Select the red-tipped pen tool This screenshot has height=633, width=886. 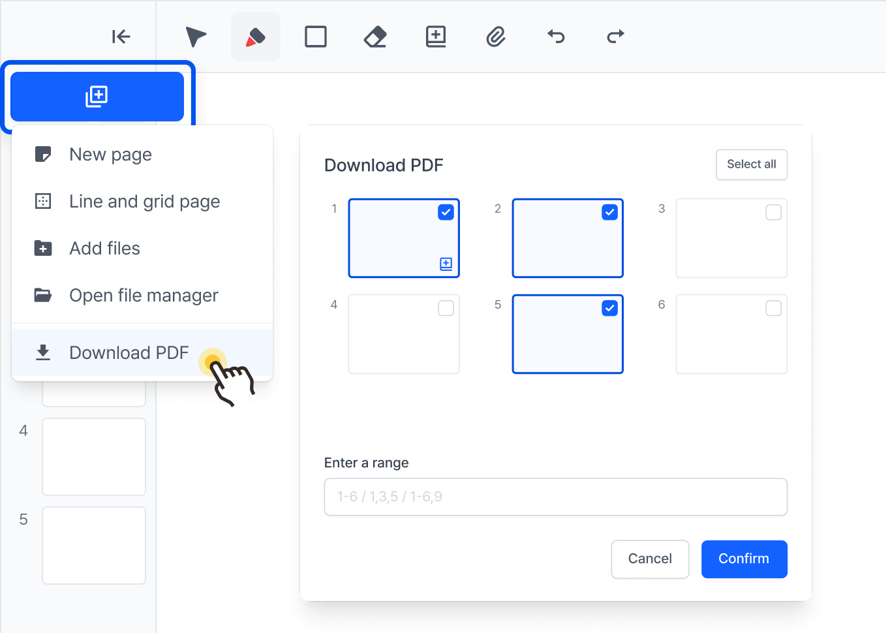256,37
